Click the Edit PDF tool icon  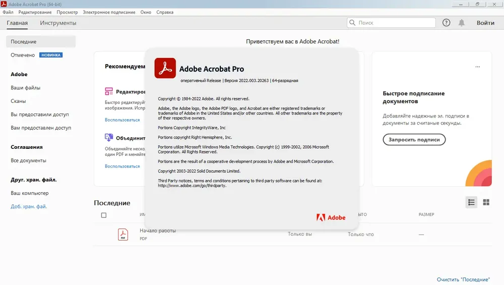click(x=109, y=91)
